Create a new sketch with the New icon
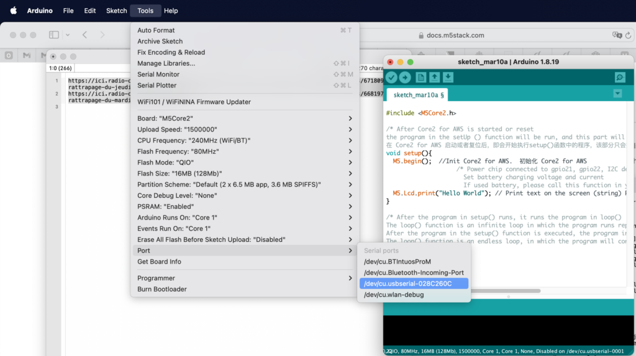636x356 pixels. [x=420, y=78]
